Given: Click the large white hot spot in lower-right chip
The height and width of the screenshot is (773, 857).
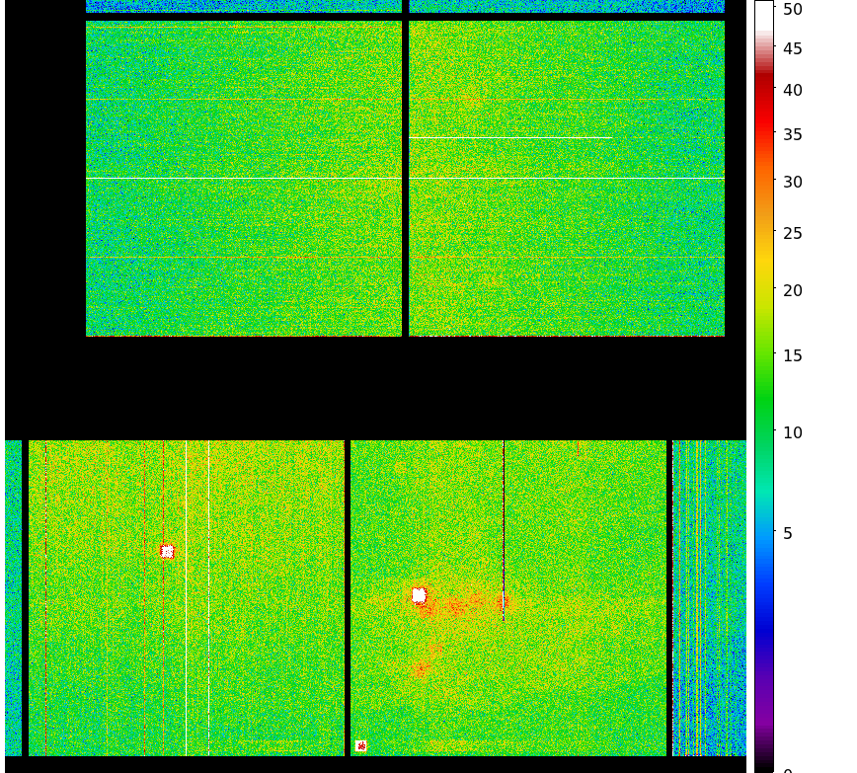Looking at the screenshot, I should [x=419, y=594].
